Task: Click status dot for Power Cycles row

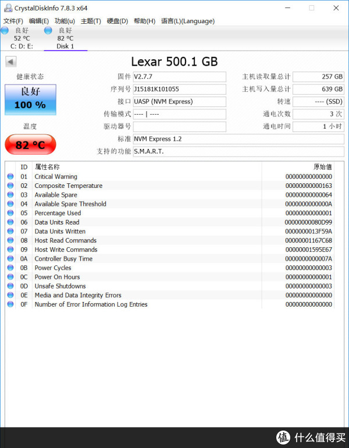Action: coord(10,268)
